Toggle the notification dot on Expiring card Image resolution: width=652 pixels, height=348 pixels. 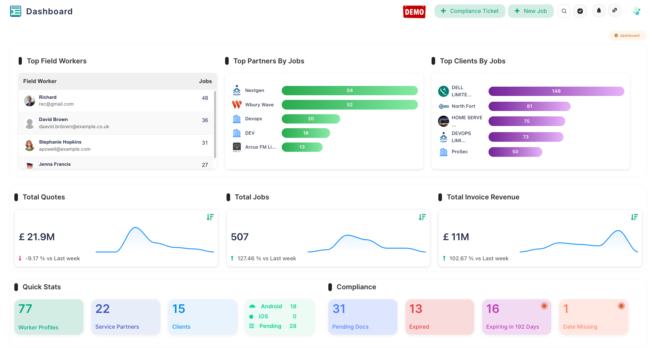click(x=544, y=306)
